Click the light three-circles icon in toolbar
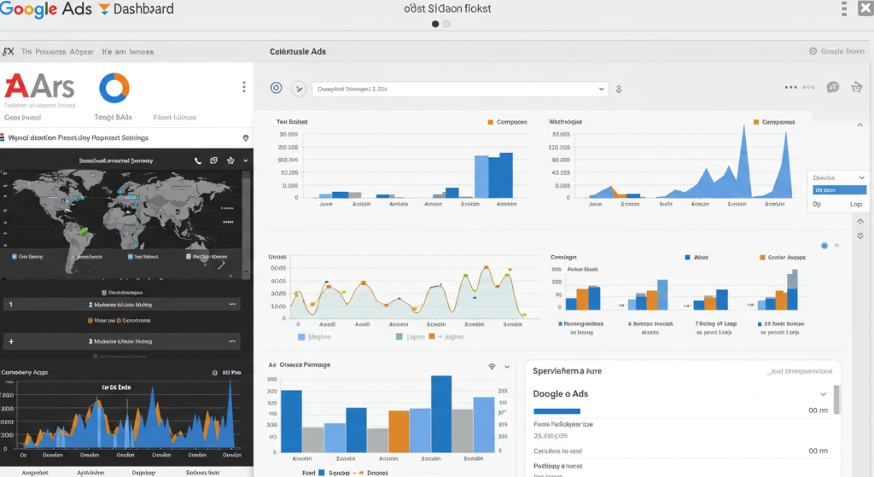The height and width of the screenshot is (477, 874). click(808, 88)
